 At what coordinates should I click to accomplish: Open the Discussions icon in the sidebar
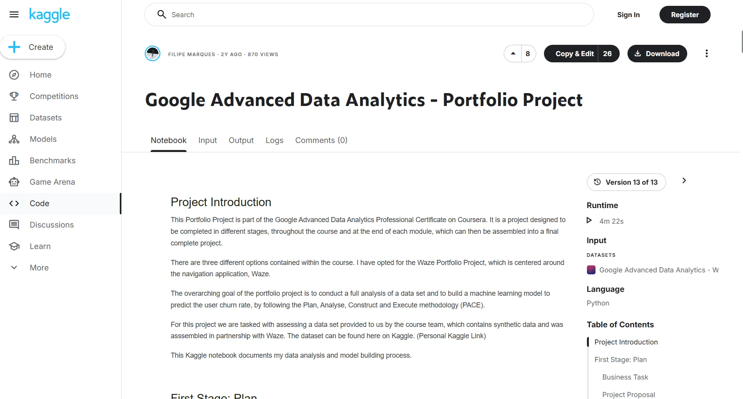14,224
